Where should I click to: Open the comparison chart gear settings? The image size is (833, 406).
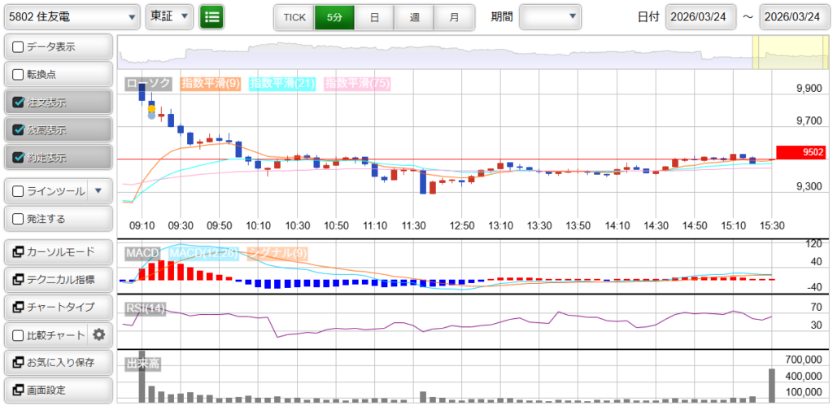pos(99,334)
